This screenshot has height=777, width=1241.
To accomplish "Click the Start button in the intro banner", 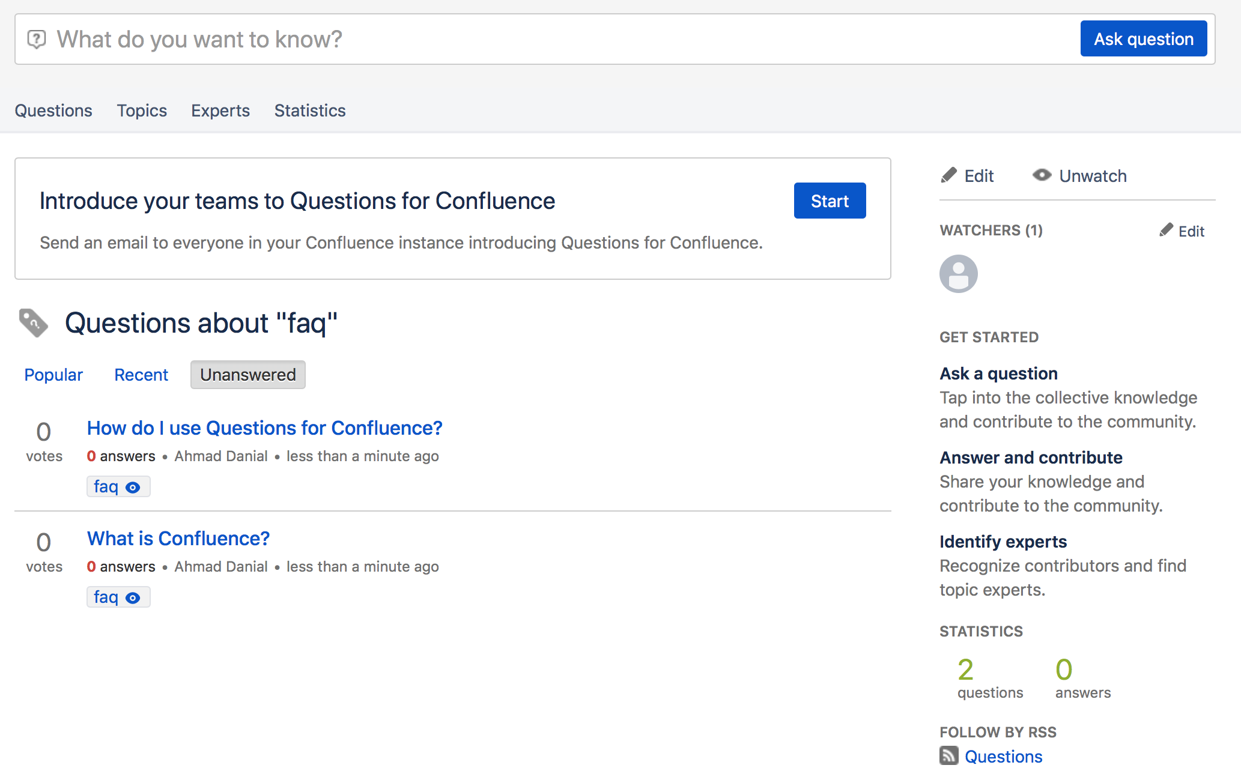I will [x=830, y=201].
